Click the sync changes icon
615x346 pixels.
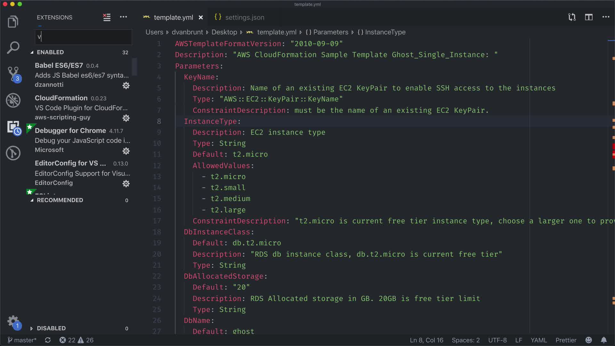48,340
